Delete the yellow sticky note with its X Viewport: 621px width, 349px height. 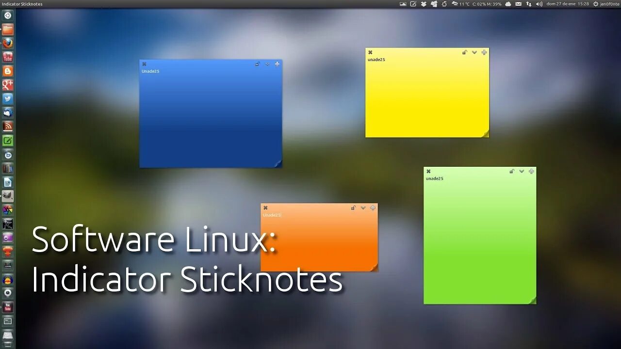tap(370, 52)
